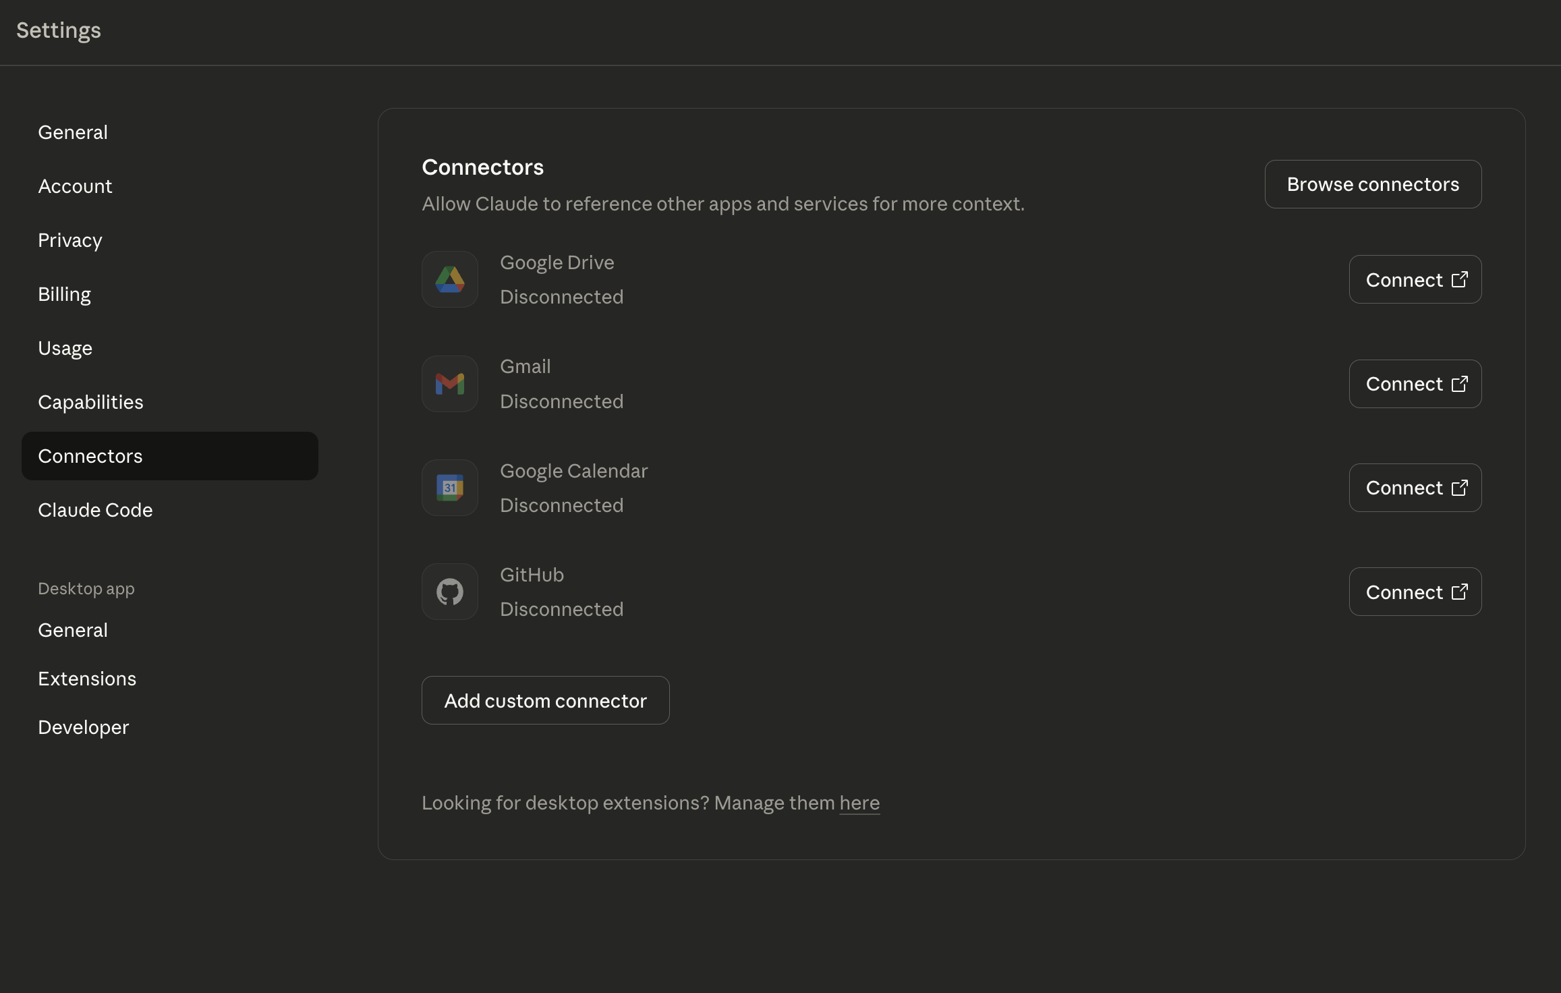Select Developer in the sidebar
Image resolution: width=1561 pixels, height=993 pixels.
point(84,727)
